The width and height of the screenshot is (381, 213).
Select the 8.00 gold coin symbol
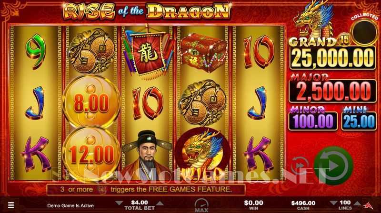[x=91, y=102]
